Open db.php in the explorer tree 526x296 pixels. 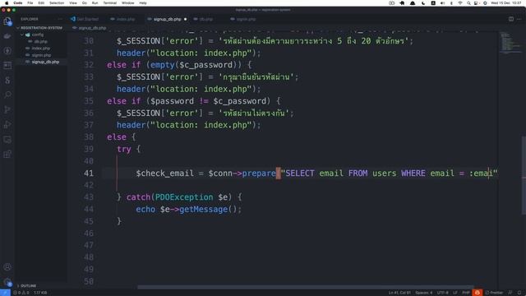tap(40, 42)
